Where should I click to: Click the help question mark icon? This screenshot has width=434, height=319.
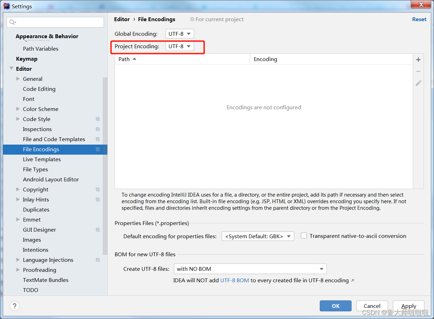(x=15, y=306)
